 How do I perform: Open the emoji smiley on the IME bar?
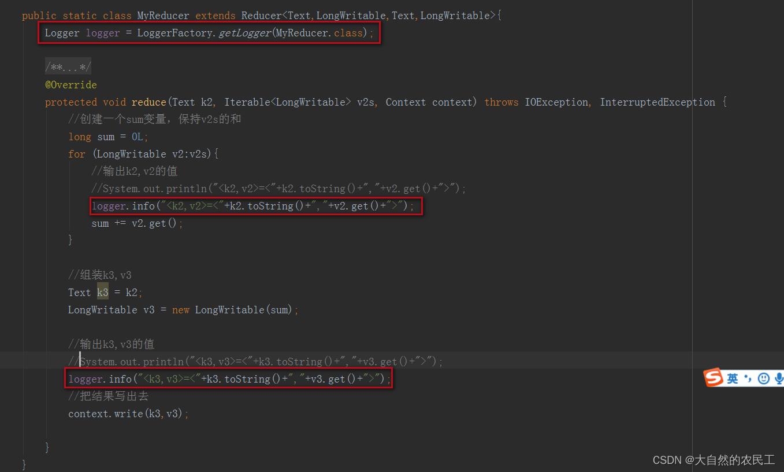pyautogui.click(x=763, y=379)
